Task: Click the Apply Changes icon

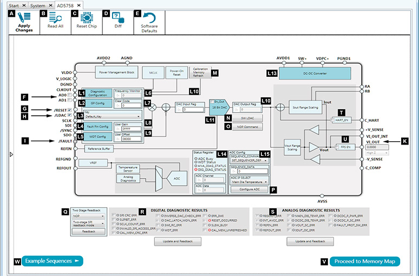Action: click(24, 18)
